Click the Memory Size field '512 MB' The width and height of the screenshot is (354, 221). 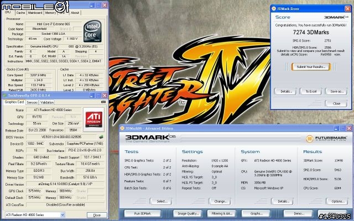39,177
